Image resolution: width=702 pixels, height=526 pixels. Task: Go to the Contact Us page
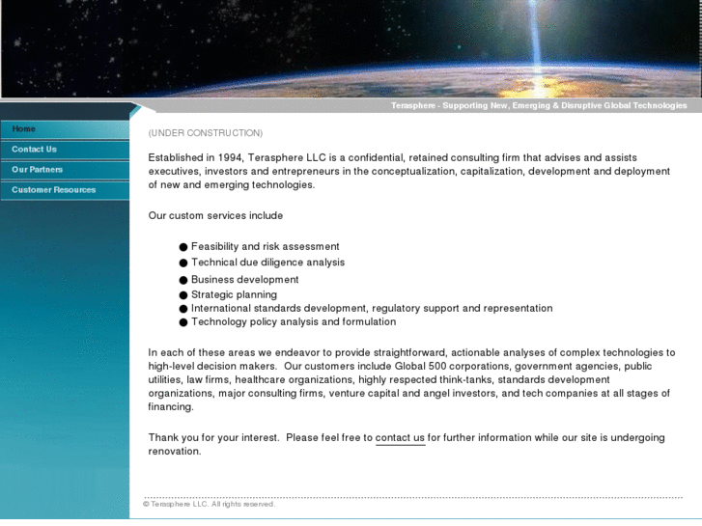coord(65,150)
